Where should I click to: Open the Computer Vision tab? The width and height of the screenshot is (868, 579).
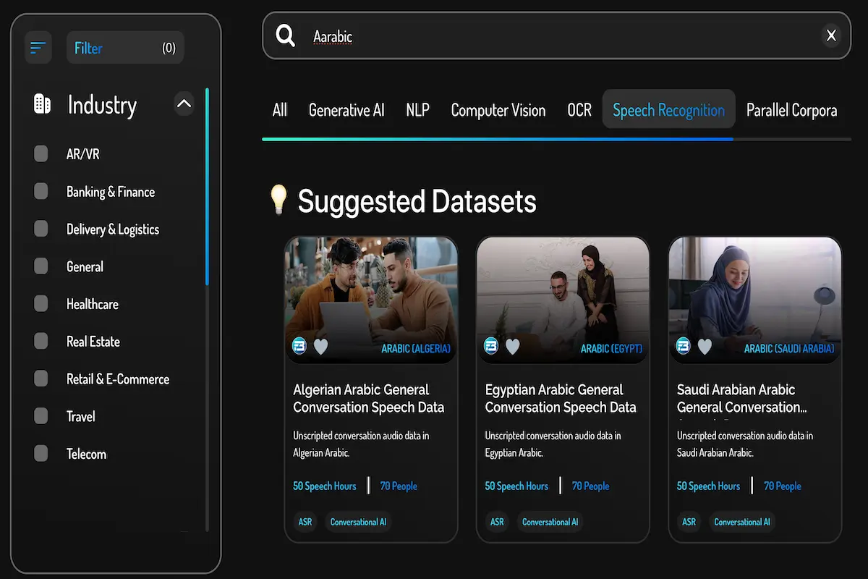498,110
